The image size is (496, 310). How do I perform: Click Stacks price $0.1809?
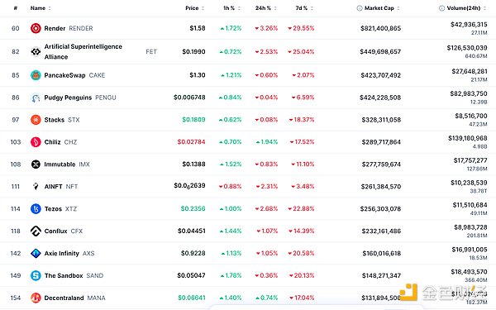click(193, 120)
